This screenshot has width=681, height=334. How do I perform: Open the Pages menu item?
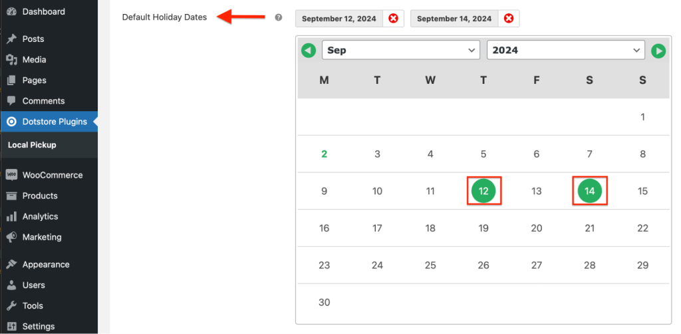coord(34,81)
